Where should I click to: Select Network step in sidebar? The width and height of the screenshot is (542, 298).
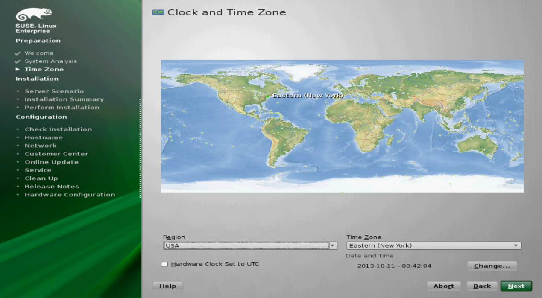click(41, 146)
